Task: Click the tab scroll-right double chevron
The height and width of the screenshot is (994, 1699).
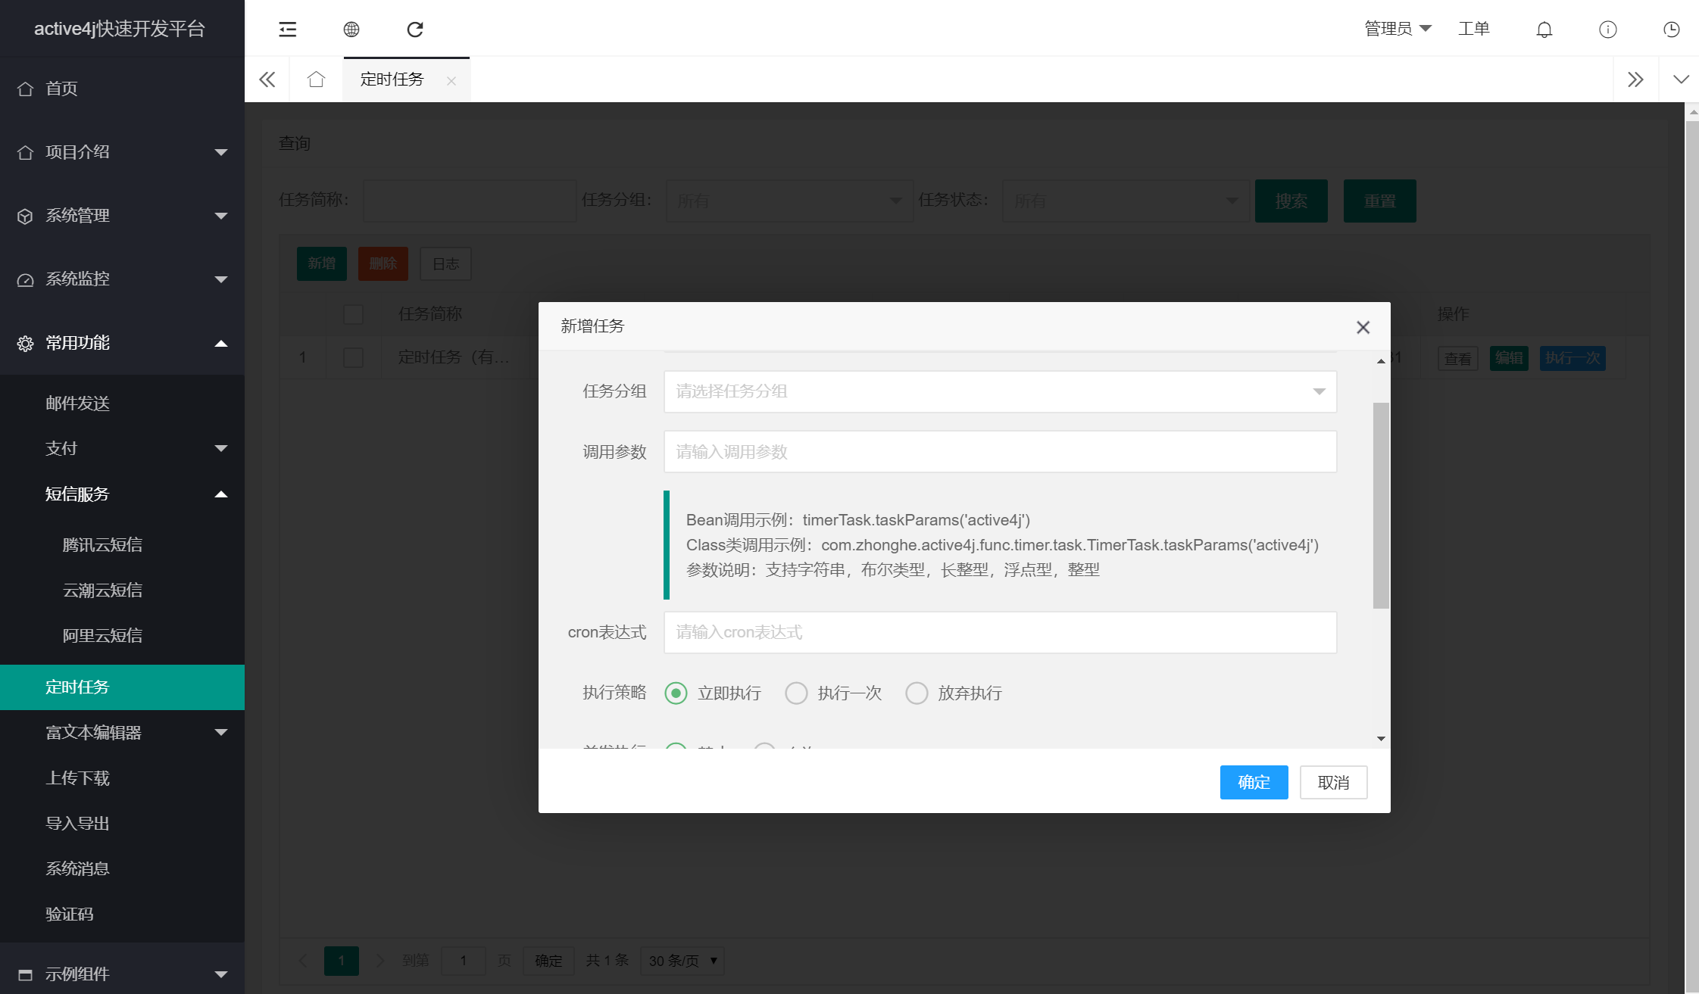Action: point(1636,79)
